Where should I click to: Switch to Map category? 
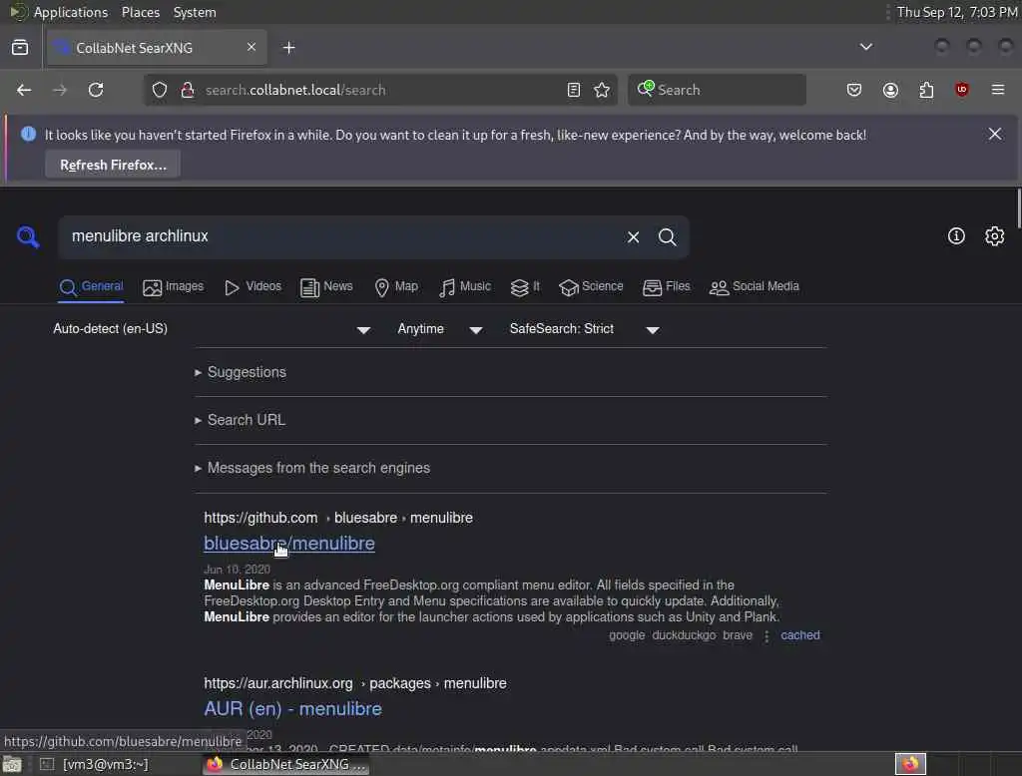pos(396,287)
